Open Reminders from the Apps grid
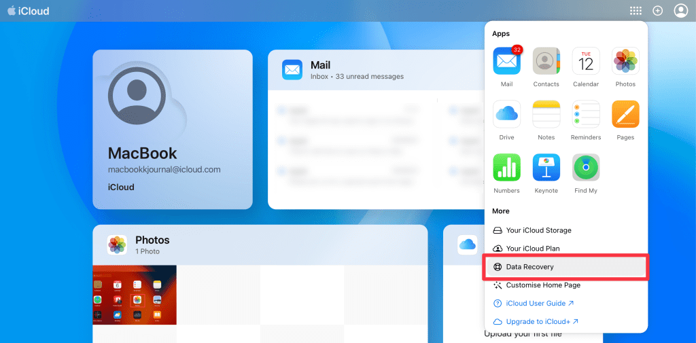 click(x=586, y=114)
